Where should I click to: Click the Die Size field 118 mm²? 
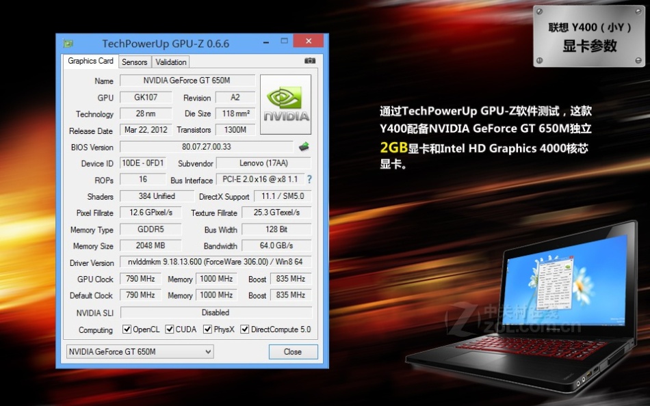235,113
